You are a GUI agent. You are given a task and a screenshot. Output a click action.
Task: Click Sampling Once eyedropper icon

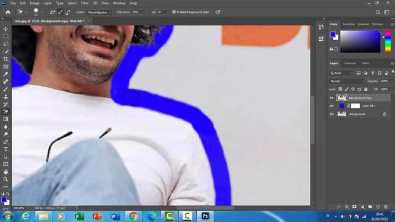[60, 12]
